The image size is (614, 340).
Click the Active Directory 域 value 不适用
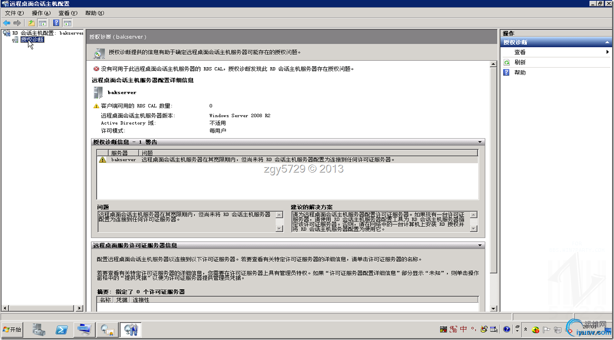click(x=218, y=123)
